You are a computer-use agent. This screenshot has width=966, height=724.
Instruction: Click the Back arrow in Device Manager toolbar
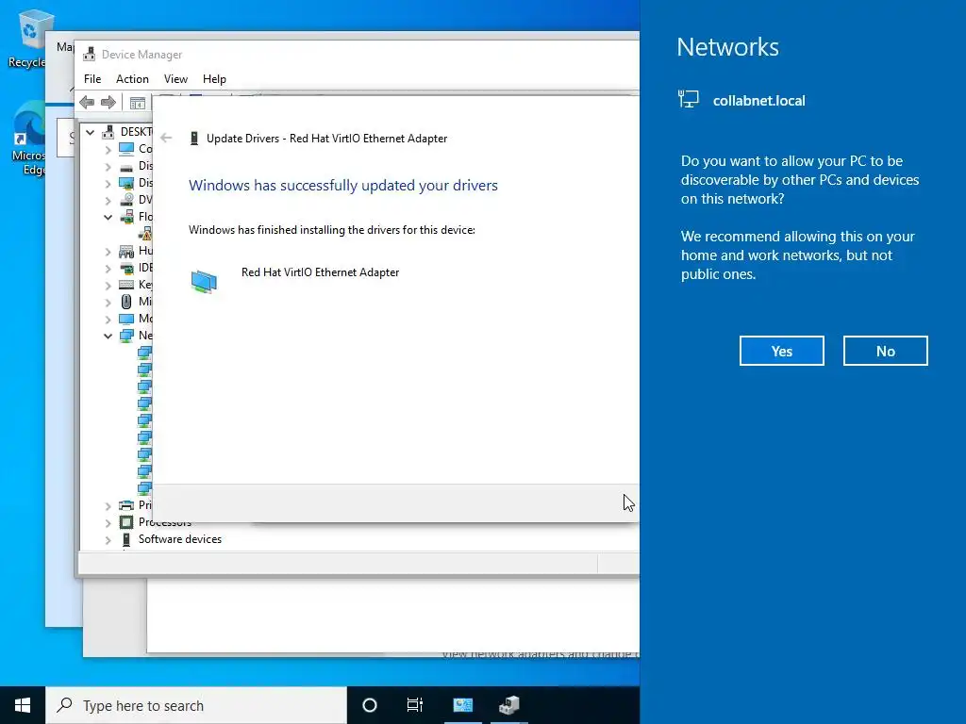point(87,102)
